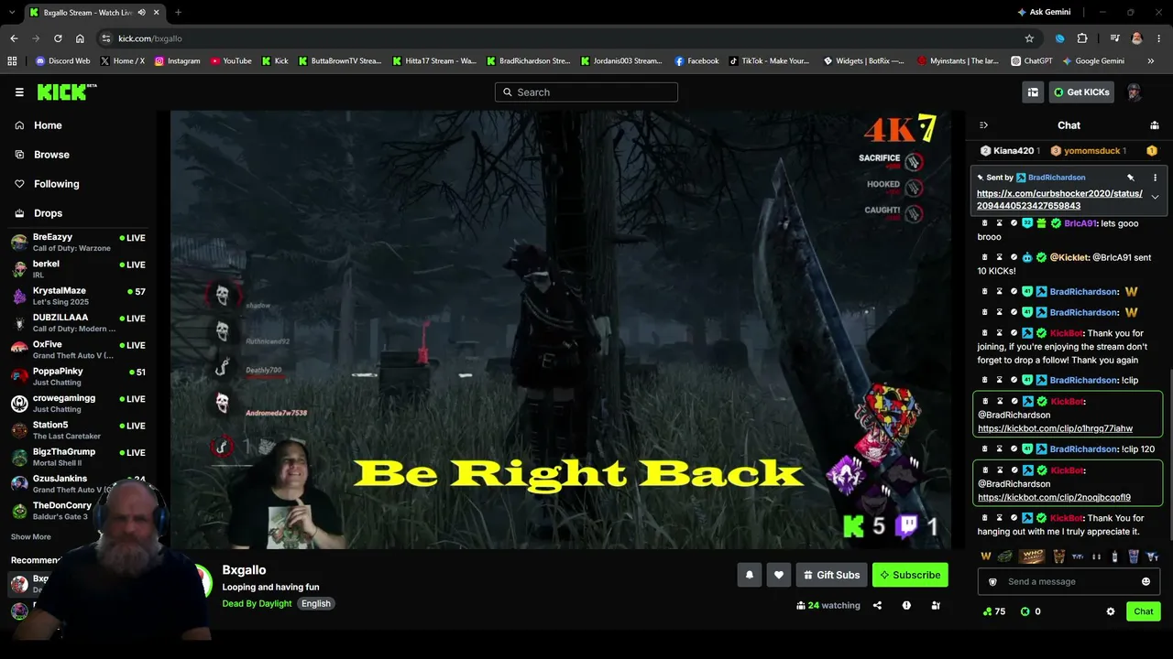This screenshot has width=1173, height=659.
Task: Toggle follow with the heart button
Action: click(x=779, y=575)
